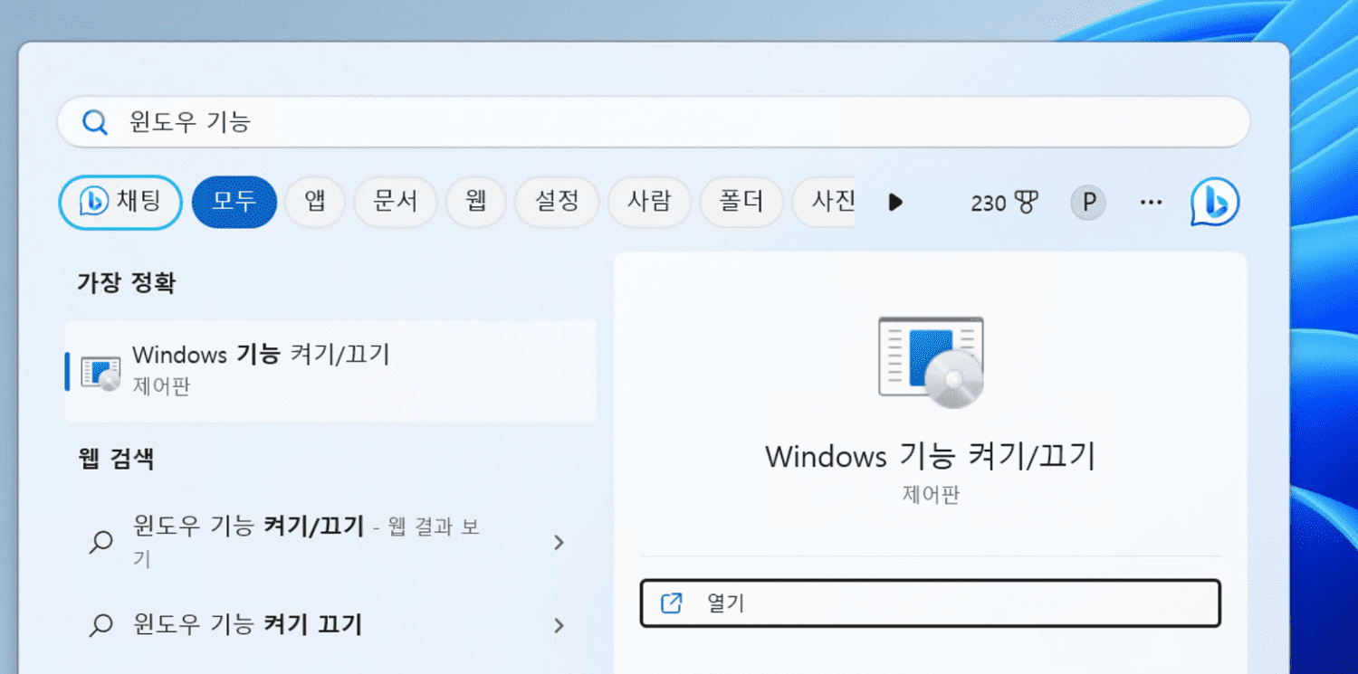Select the 문서 filter tab
Image resolution: width=1358 pixels, height=674 pixels.
pos(396,201)
